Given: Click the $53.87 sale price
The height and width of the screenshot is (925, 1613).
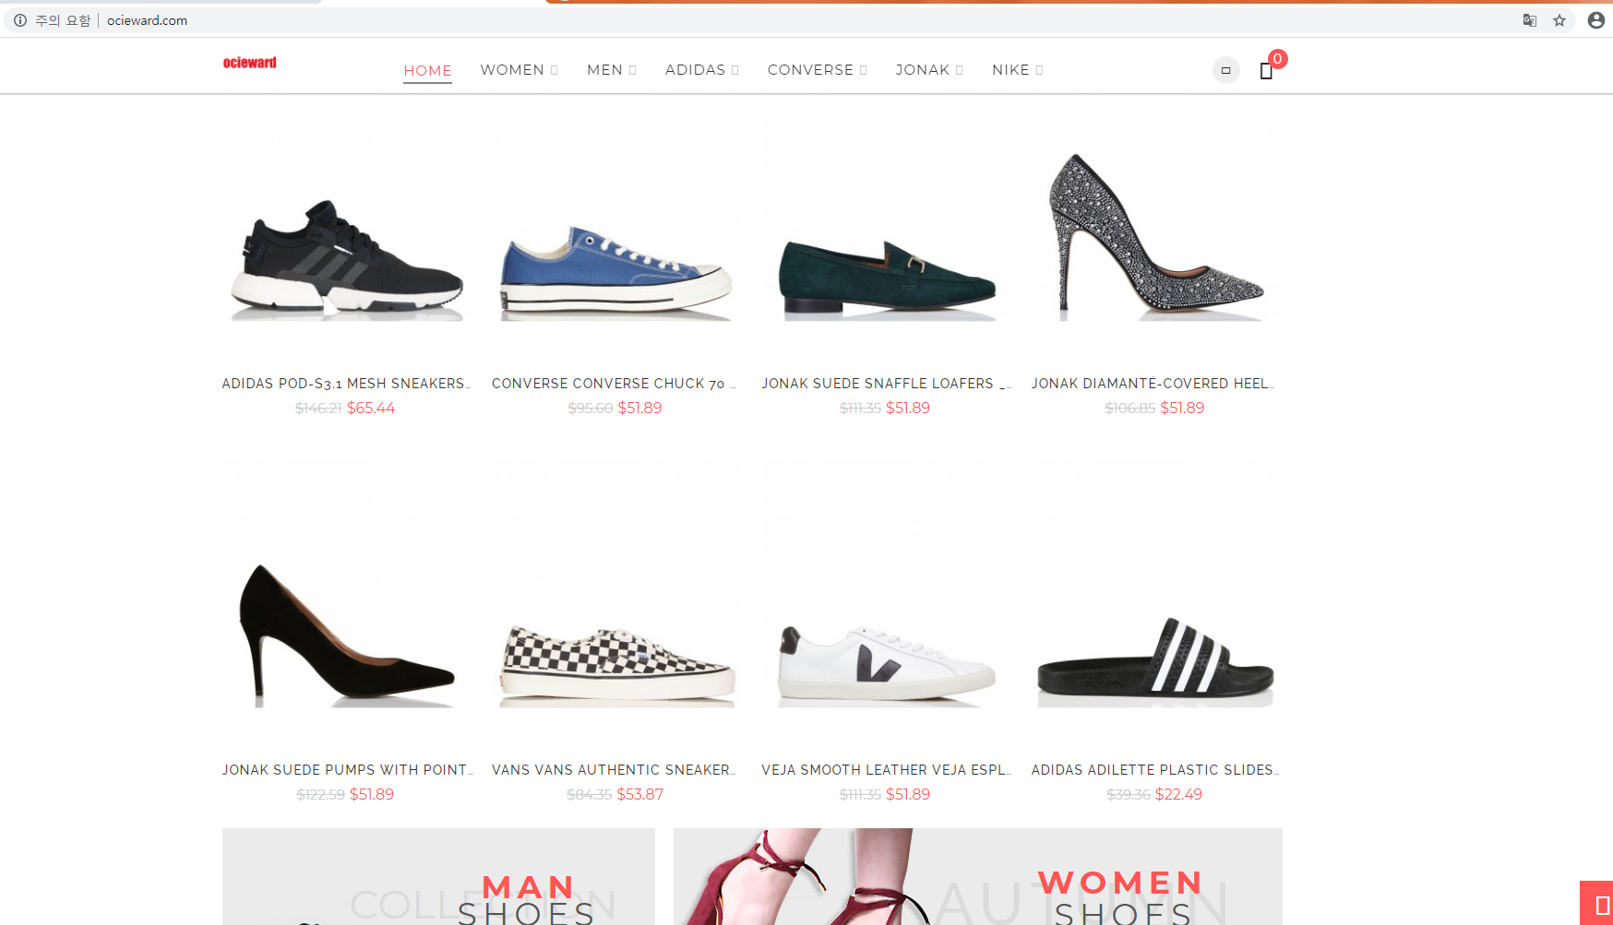Looking at the screenshot, I should click(x=639, y=794).
